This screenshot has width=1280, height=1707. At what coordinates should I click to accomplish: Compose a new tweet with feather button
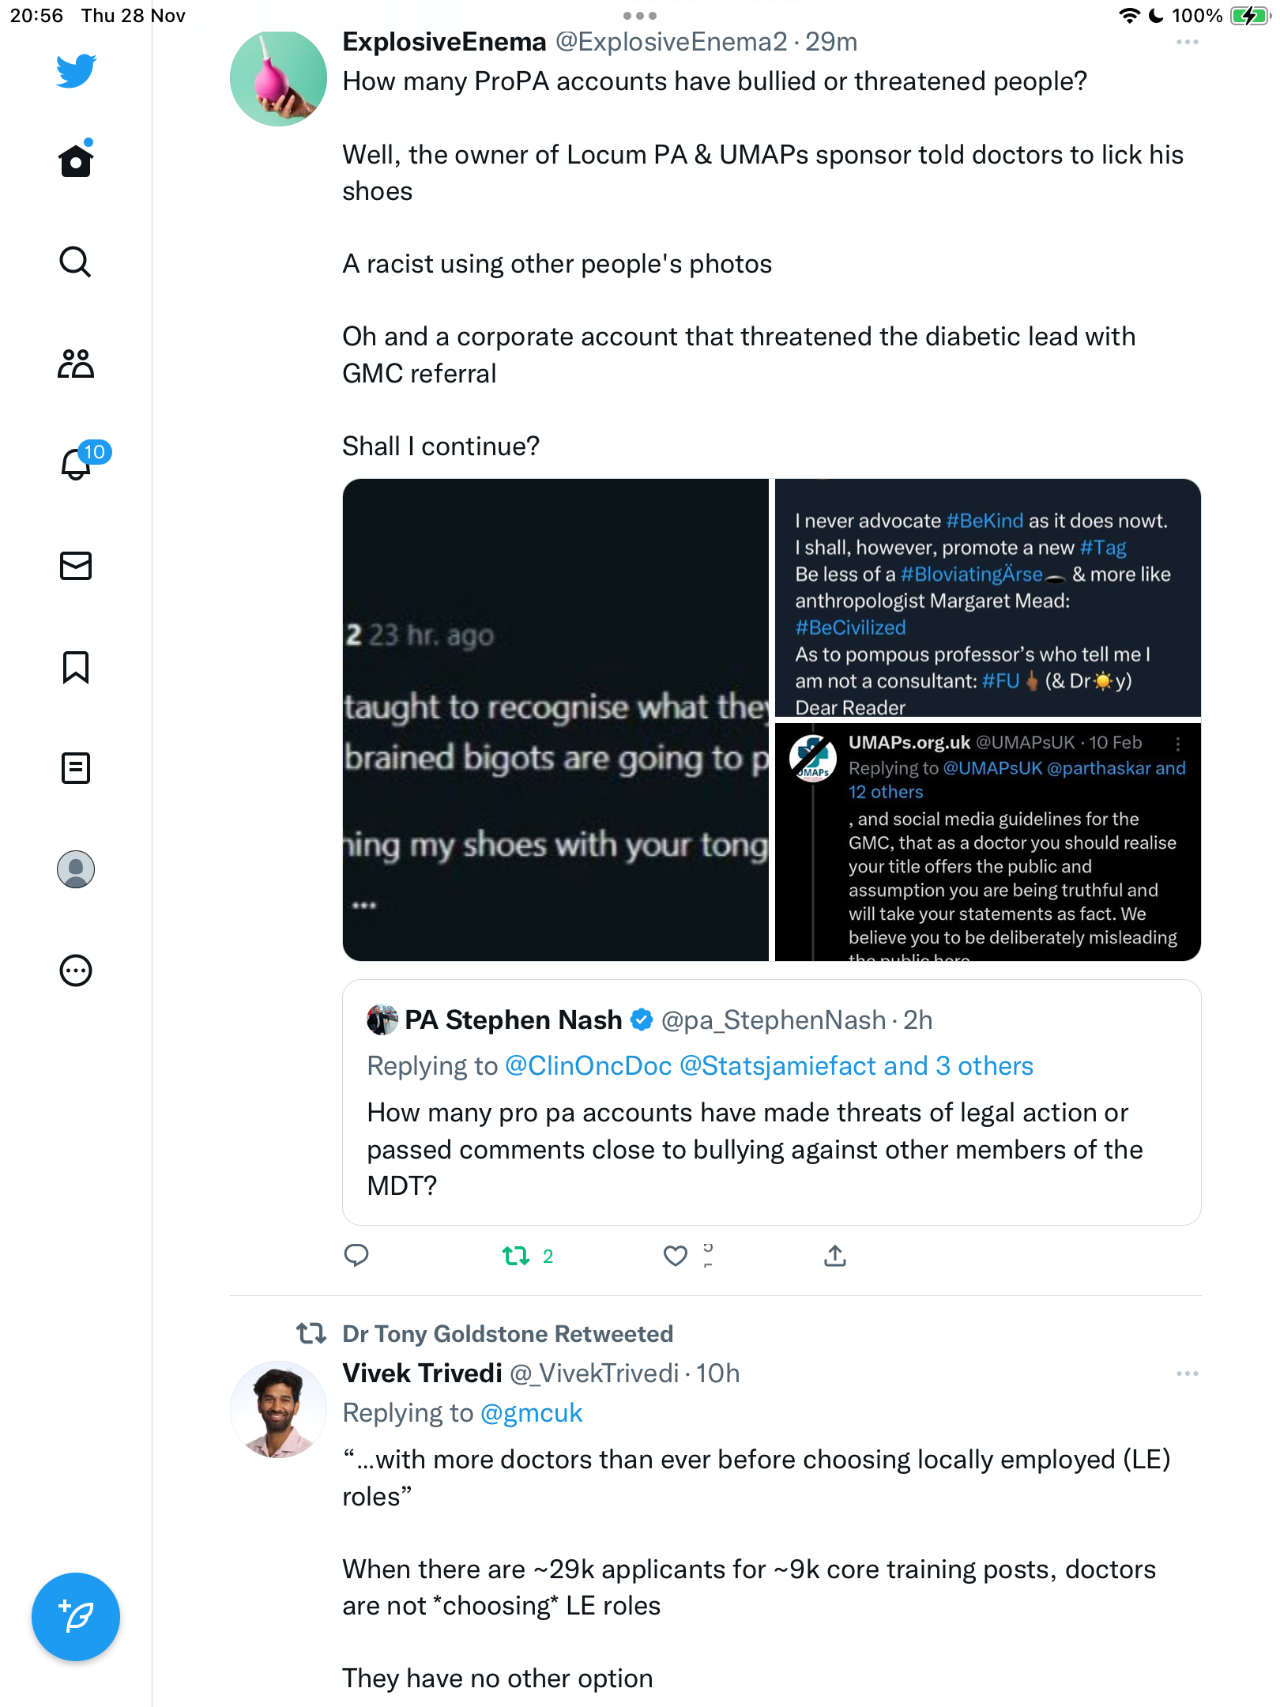(76, 1617)
